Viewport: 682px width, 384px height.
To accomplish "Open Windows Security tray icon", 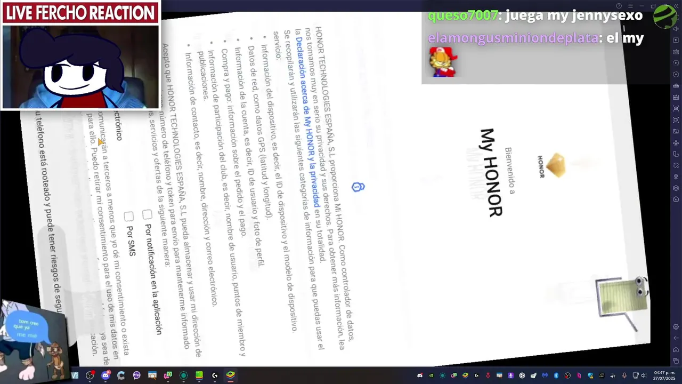I will 590,375.
